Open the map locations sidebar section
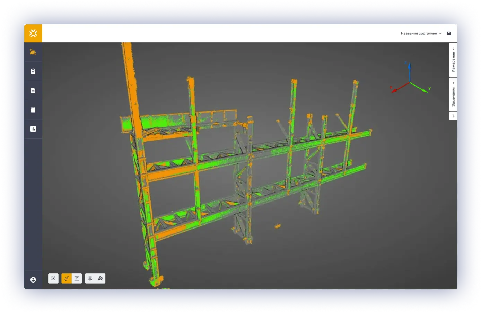The image size is (481, 313). (x=33, y=52)
